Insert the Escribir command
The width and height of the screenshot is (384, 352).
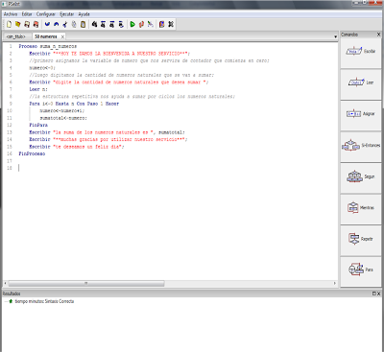tap(361, 52)
